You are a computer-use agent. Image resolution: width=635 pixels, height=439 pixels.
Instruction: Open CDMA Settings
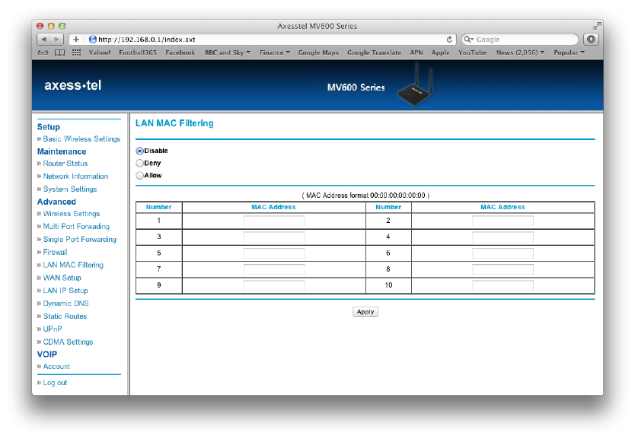[68, 342]
